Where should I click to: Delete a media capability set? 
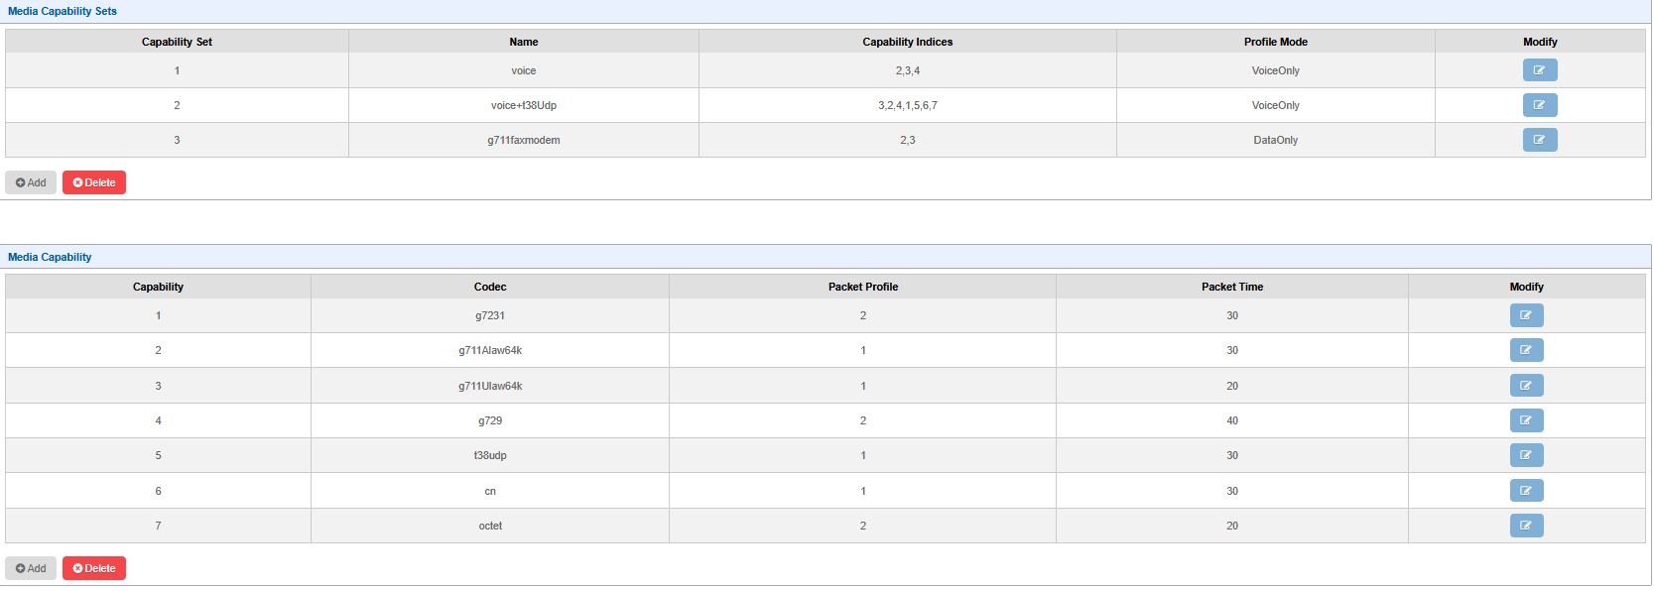tap(94, 182)
